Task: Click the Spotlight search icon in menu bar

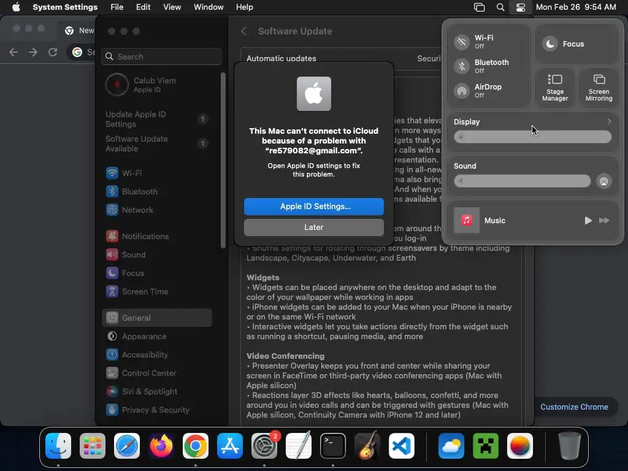Action: point(500,7)
